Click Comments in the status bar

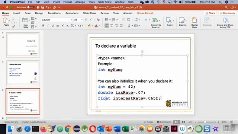point(164,122)
